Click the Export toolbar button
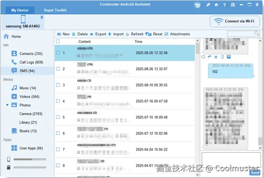Viewport: 264px width, 178px height. coord(98,34)
